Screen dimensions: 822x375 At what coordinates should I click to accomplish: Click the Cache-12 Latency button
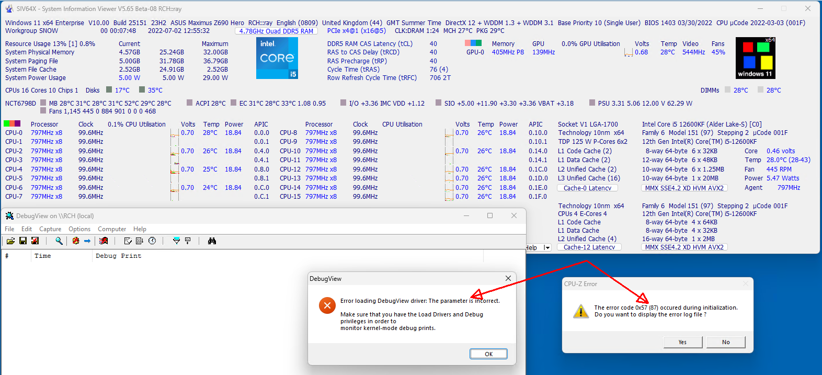[589, 247]
